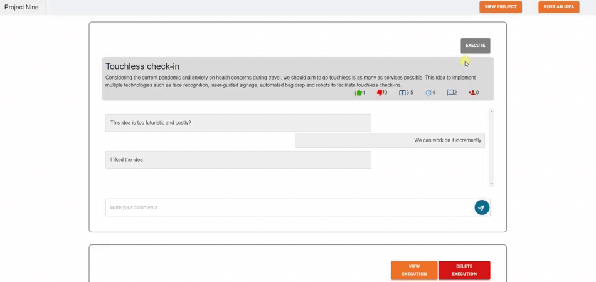Focus the Write your comments field
Screen dimensions: 596x282
pyautogui.click(x=289, y=207)
